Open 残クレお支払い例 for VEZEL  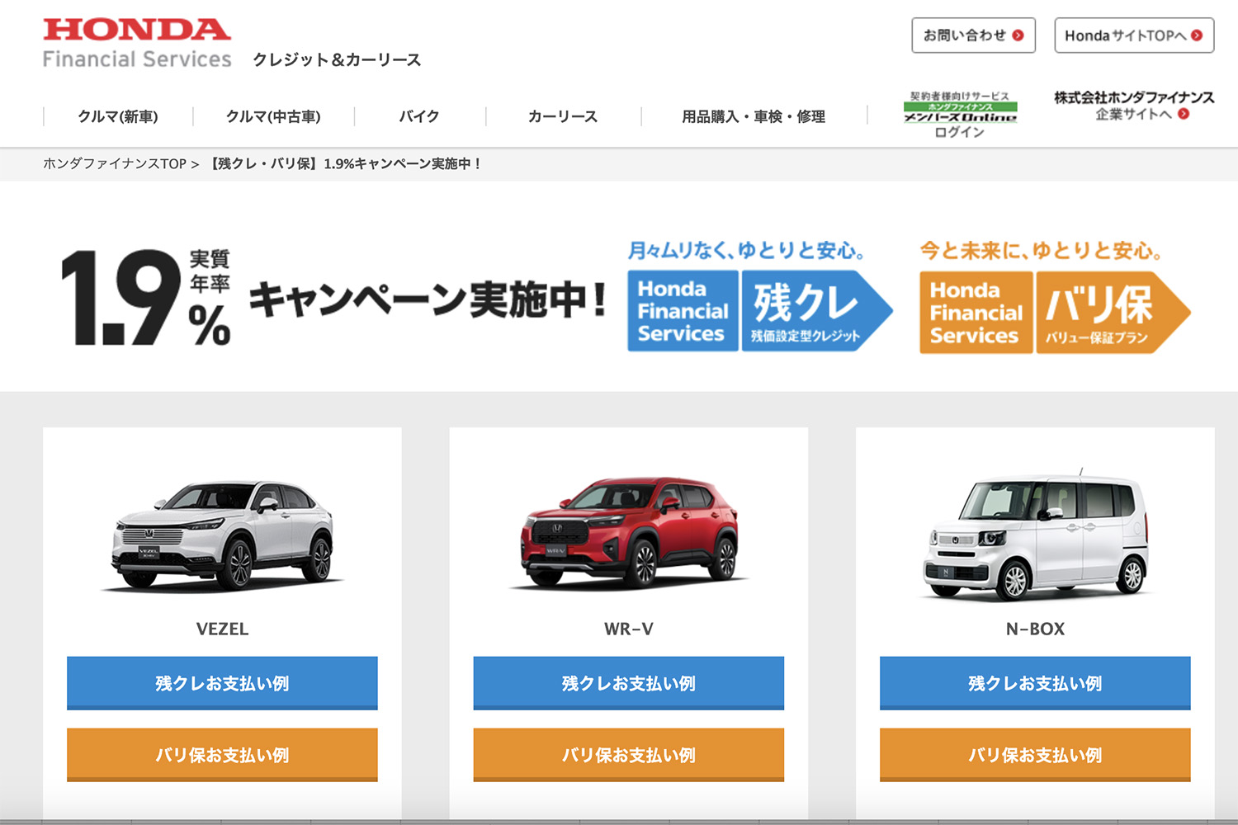(x=222, y=683)
